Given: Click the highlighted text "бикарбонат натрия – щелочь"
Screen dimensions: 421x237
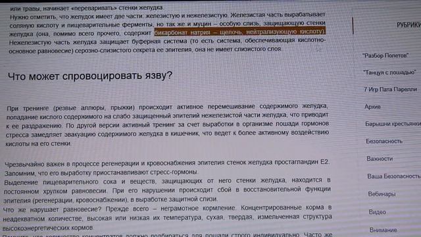Looking at the screenshot, I should tap(198, 32).
